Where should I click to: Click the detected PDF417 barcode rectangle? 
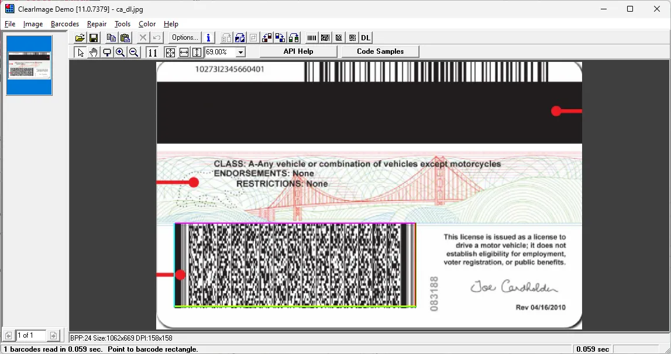pos(295,265)
